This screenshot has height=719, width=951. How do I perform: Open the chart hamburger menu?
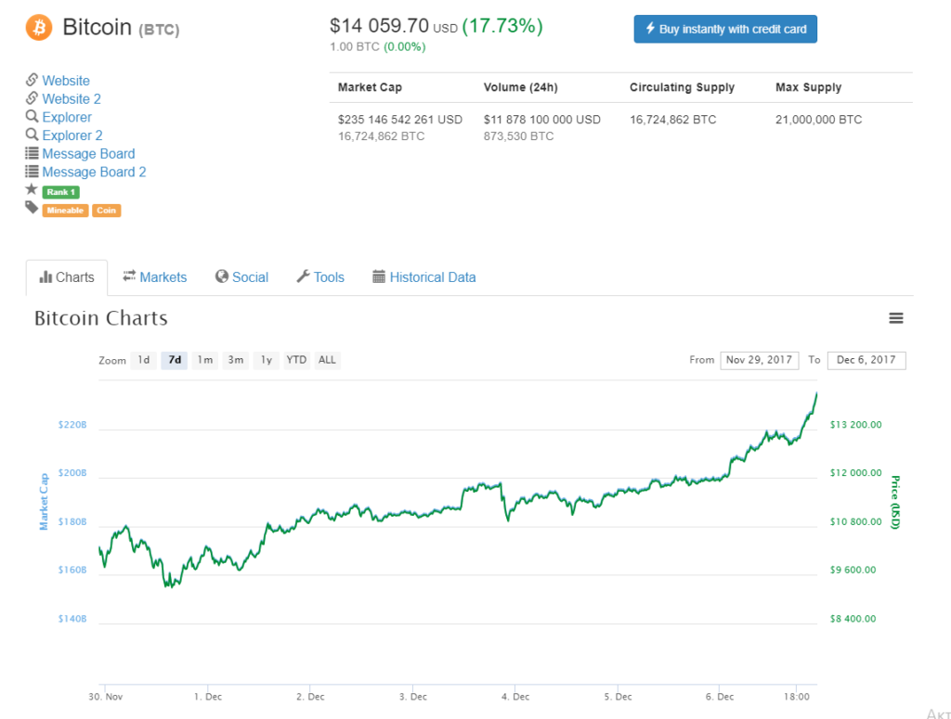pyautogui.click(x=896, y=318)
